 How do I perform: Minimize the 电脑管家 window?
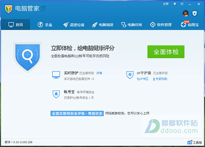click(189, 4)
